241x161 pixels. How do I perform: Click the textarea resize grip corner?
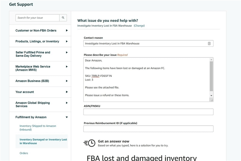coord(212,100)
